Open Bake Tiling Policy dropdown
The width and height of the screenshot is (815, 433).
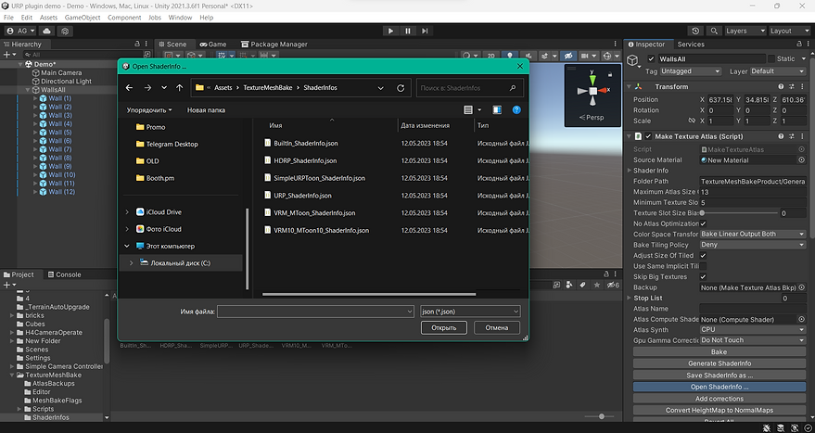753,245
